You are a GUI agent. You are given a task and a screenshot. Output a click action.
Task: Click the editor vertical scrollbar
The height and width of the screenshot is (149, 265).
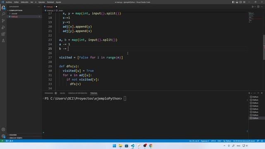pyautogui.click(x=264, y=47)
